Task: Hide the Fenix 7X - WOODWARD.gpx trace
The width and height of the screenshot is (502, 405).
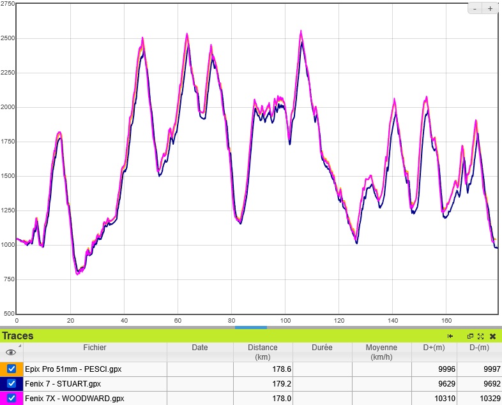Action: click(11, 399)
